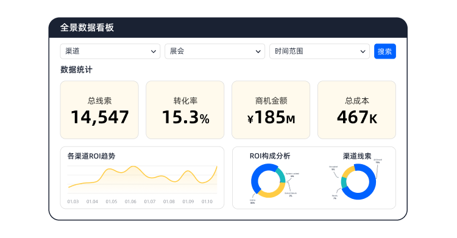The image size is (457, 238).
Task: Select the 商机金额 ¥185M card
Action: [x=271, y=110]
